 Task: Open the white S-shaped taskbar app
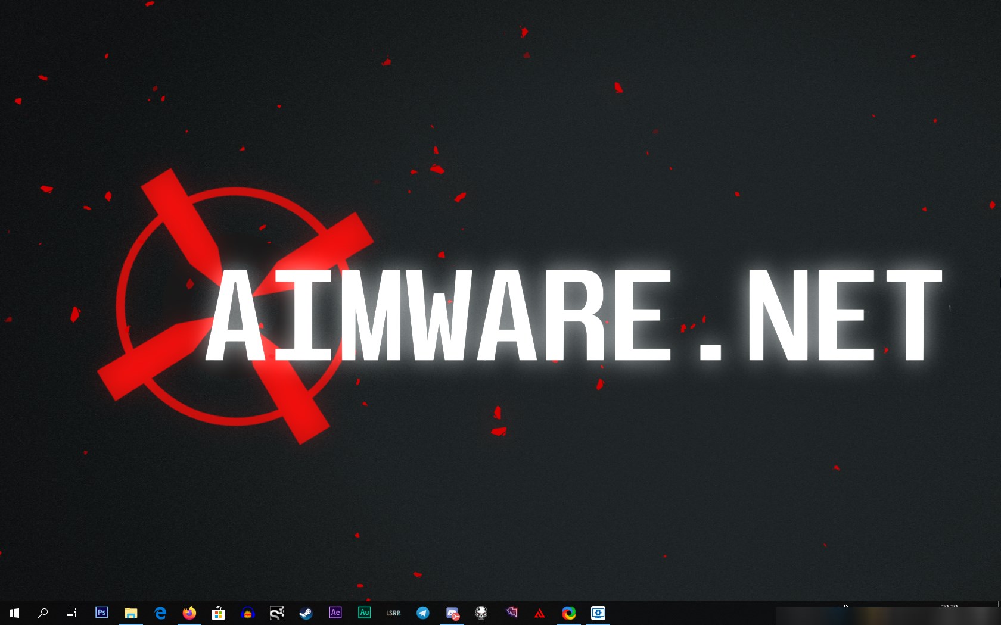click(277, 613)
